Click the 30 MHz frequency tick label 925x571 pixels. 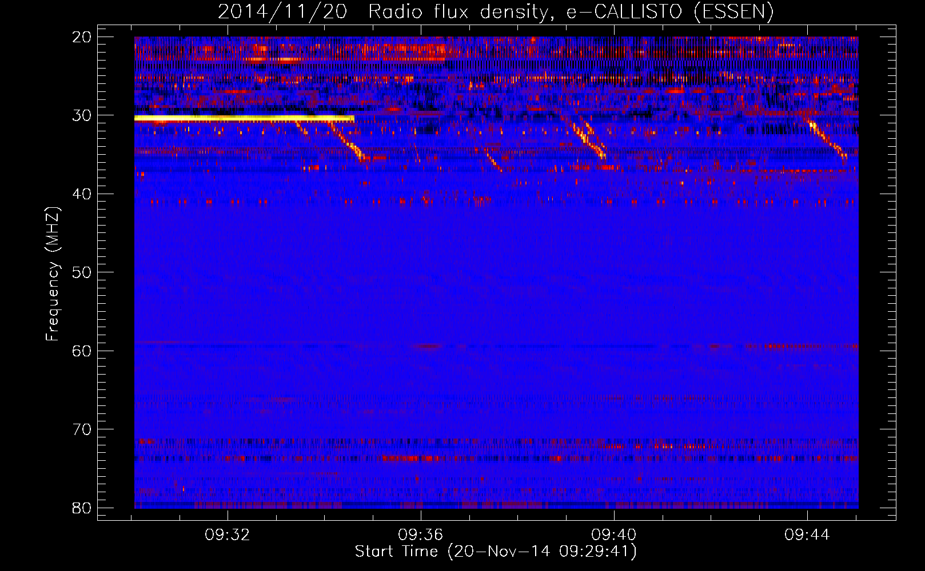pyautogui.click(x=82, y=115)
